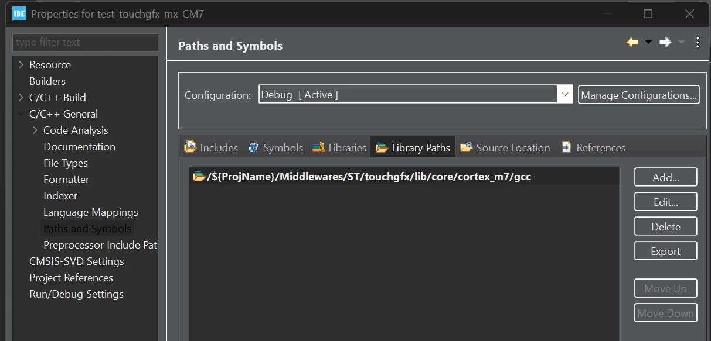Select Project References in the tree
This screenshot has height=341, width=711.
coord(71,277)
